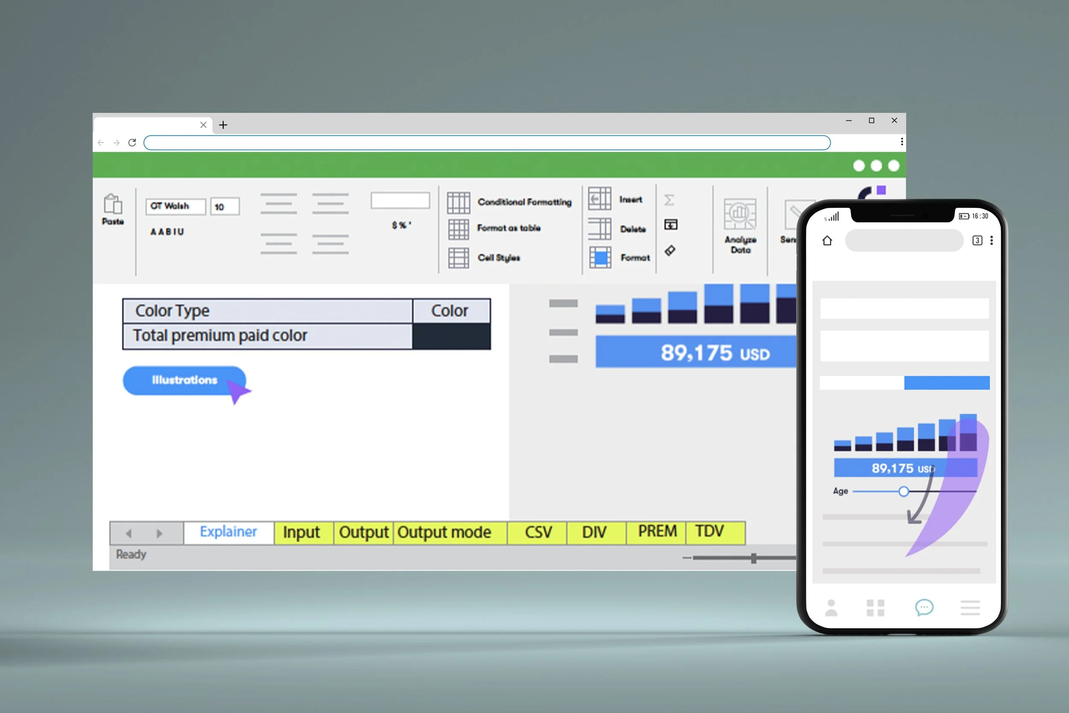
Task: Open the font size 10 box
Action: tap(224, 207)
